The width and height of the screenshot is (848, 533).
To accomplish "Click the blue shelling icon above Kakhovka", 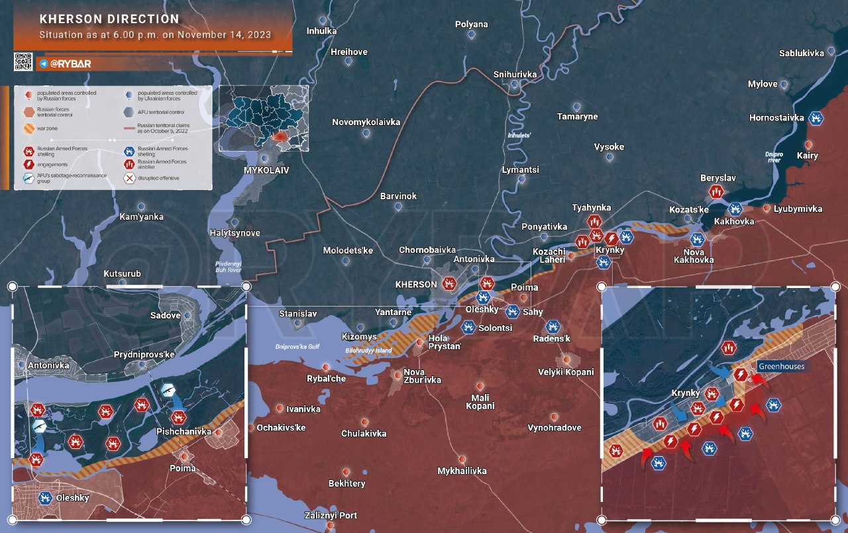I will [x=735, y=209].
